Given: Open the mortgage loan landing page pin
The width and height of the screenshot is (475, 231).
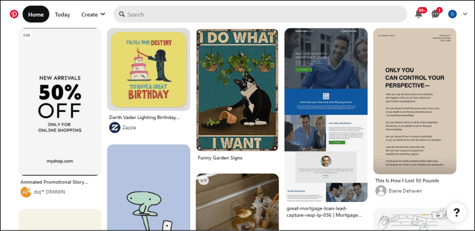Looking at the screenshot, I should (326, 115).
